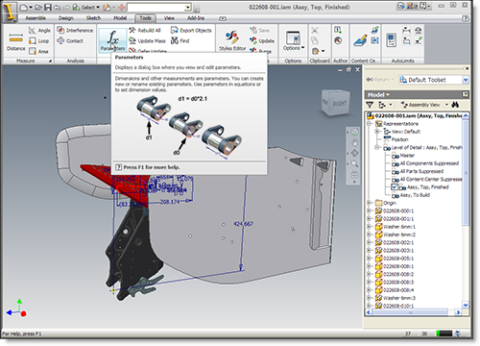Expand the View: Default node
Image resolution: width=480 pixels, height=346 pixels.
[x=377, y=132]
